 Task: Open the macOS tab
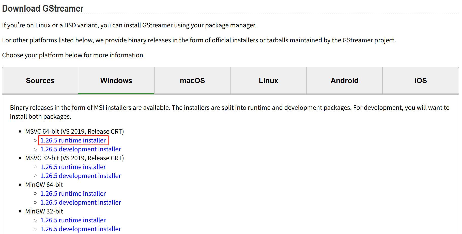(x=192, y=81)
